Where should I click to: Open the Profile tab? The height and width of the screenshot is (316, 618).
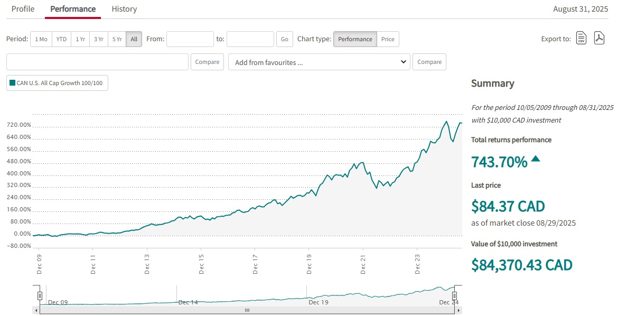coord(23,9)
